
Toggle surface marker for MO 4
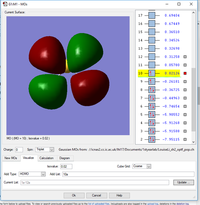[185, 123]
